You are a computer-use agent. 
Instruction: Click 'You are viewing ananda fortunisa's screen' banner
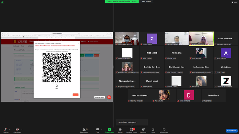point(122,1)
